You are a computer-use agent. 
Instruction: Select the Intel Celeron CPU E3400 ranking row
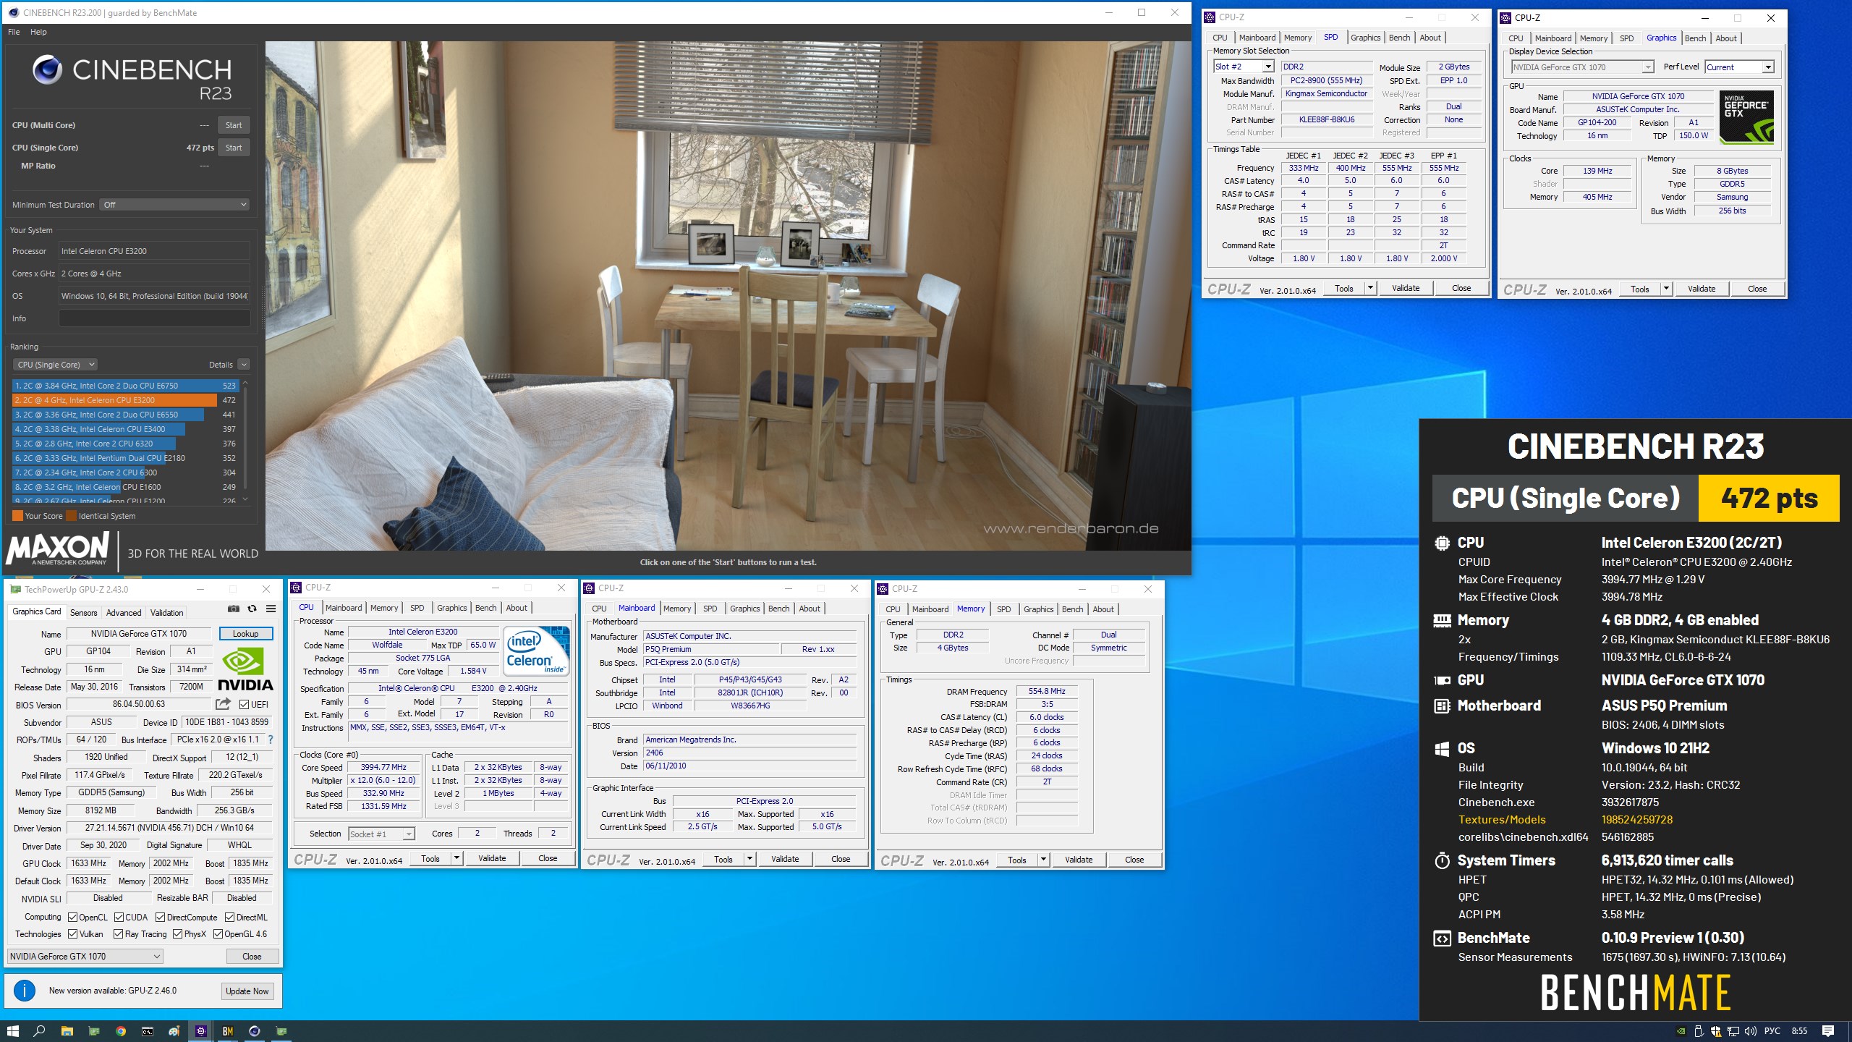[x=126, y=429]
